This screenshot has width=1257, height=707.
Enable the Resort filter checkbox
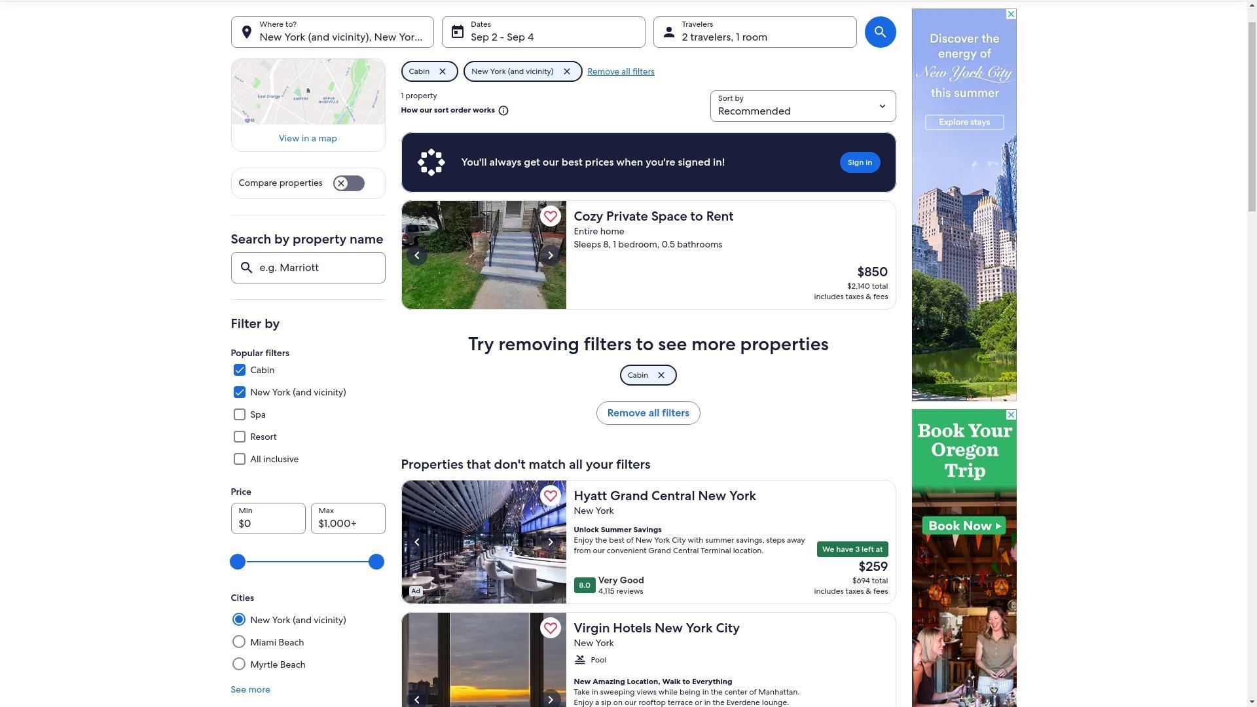click(x=240, y=437)
